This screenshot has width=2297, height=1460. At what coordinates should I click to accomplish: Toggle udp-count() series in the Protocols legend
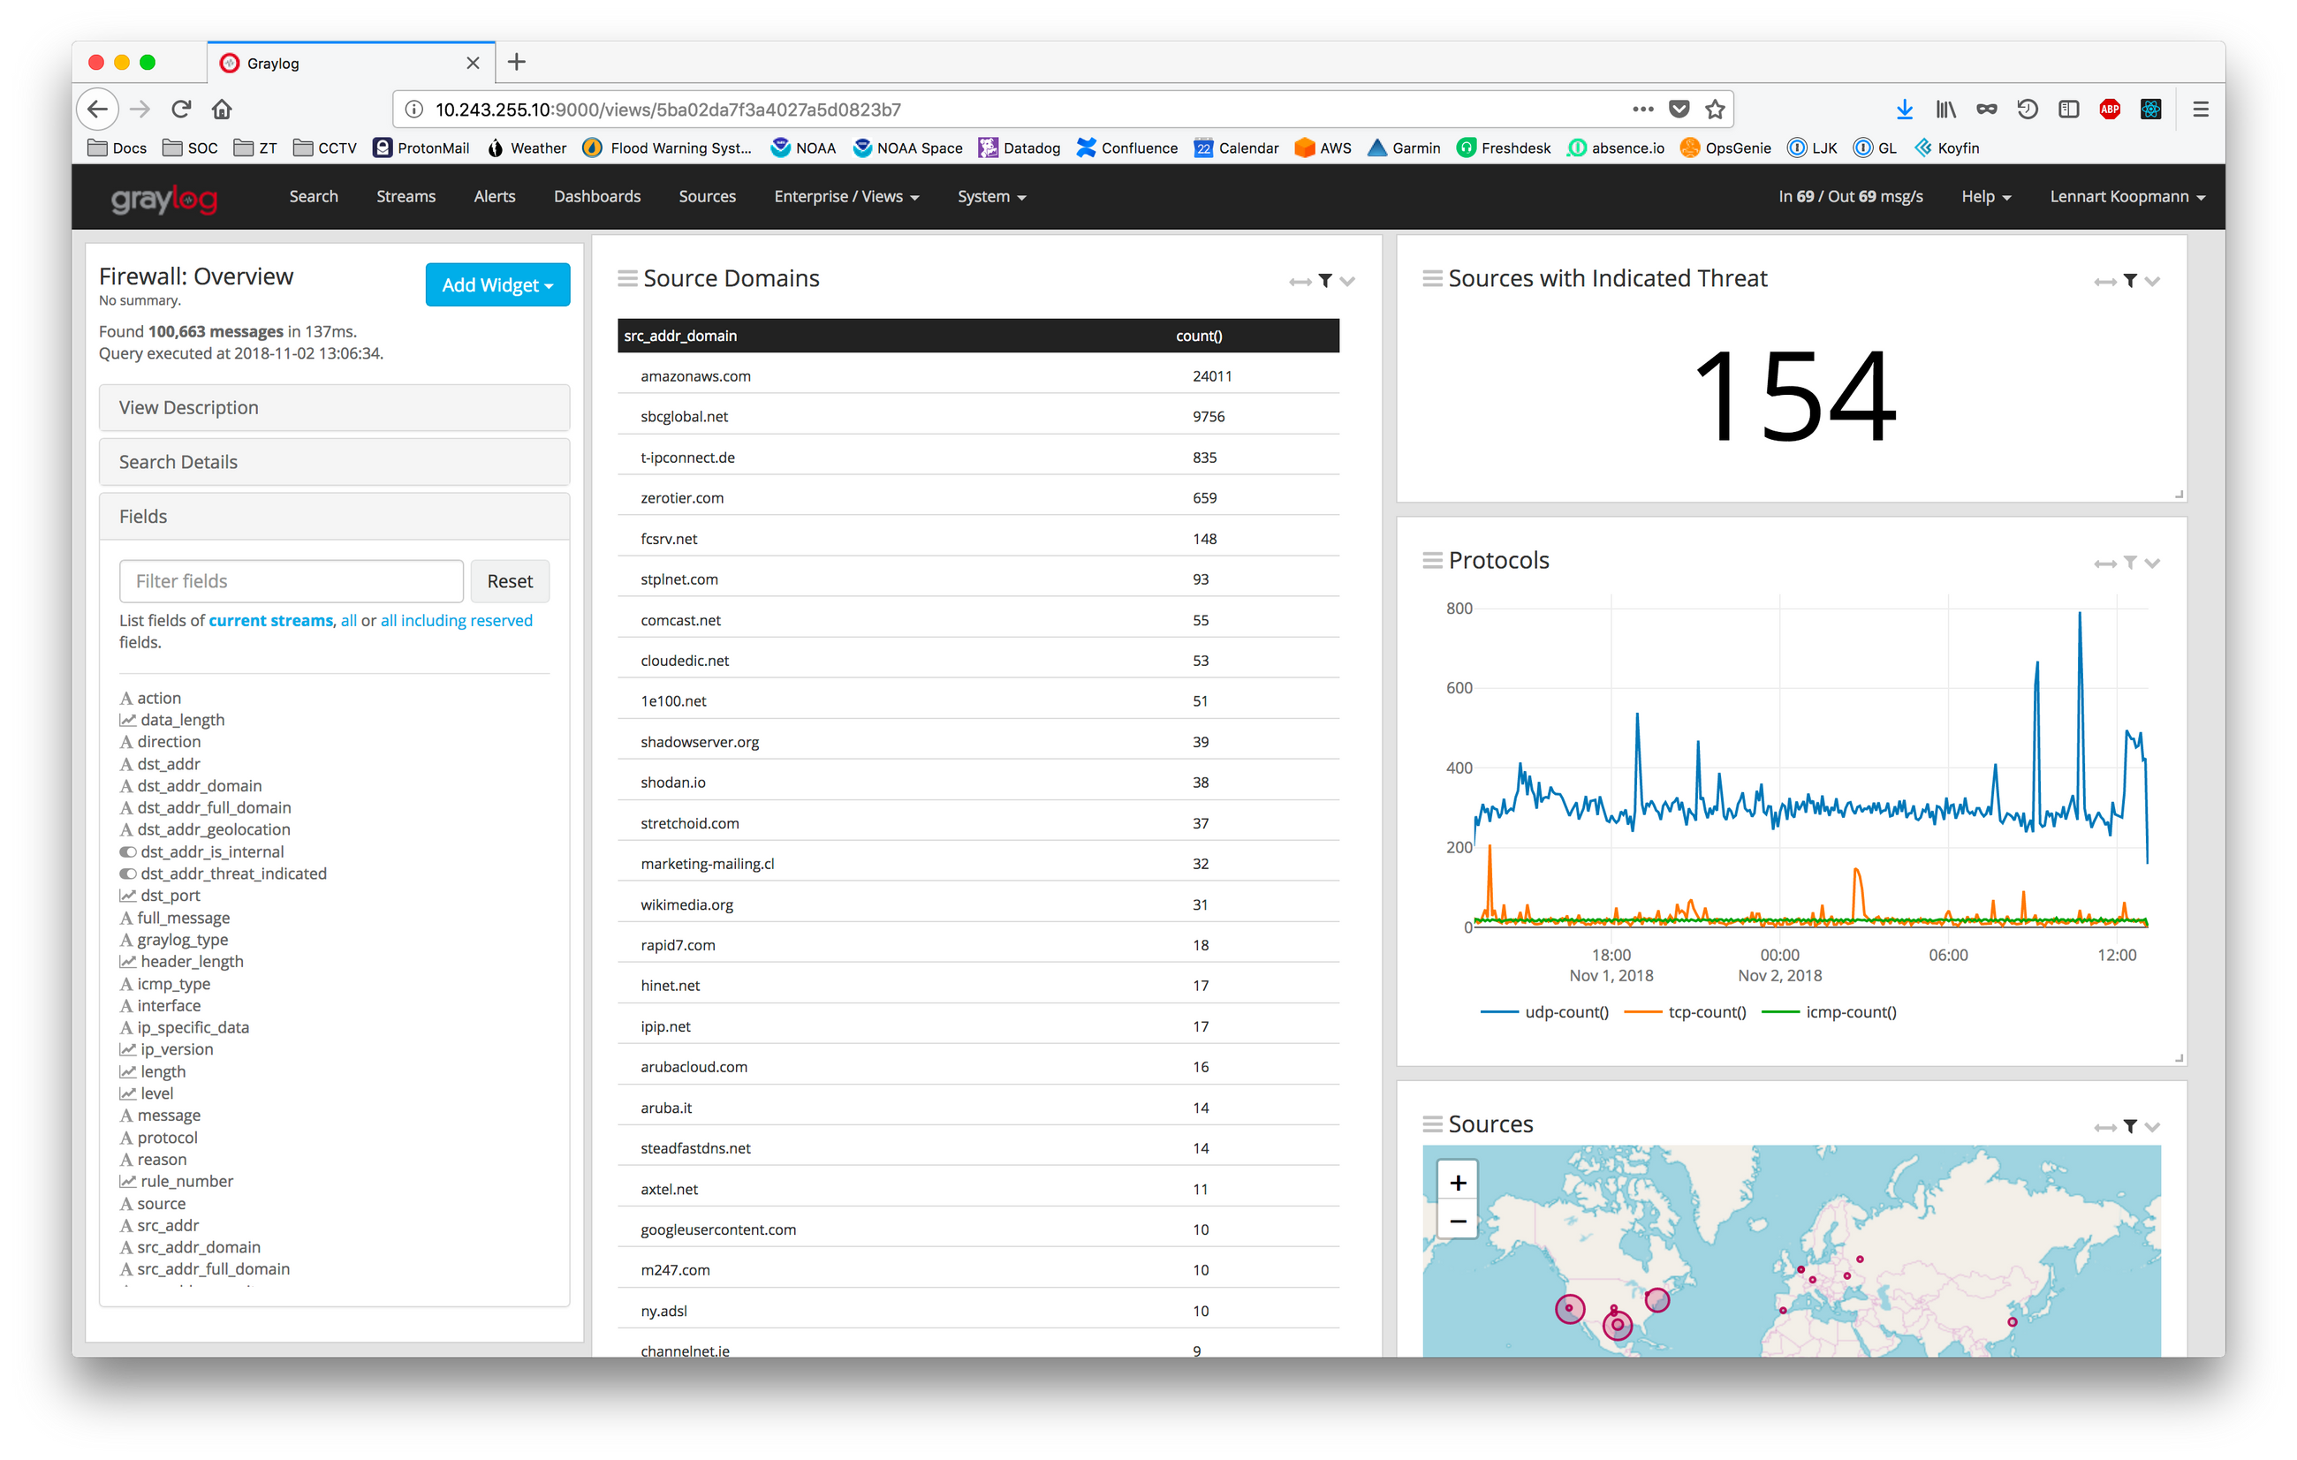coord(1565,1012)
